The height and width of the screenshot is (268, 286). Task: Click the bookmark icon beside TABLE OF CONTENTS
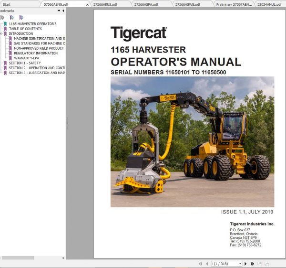click(x=5, y=29)
